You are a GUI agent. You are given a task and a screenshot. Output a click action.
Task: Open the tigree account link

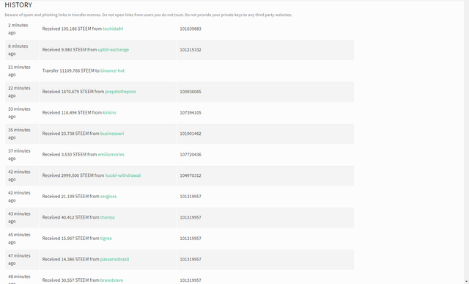tap(106, 239)
